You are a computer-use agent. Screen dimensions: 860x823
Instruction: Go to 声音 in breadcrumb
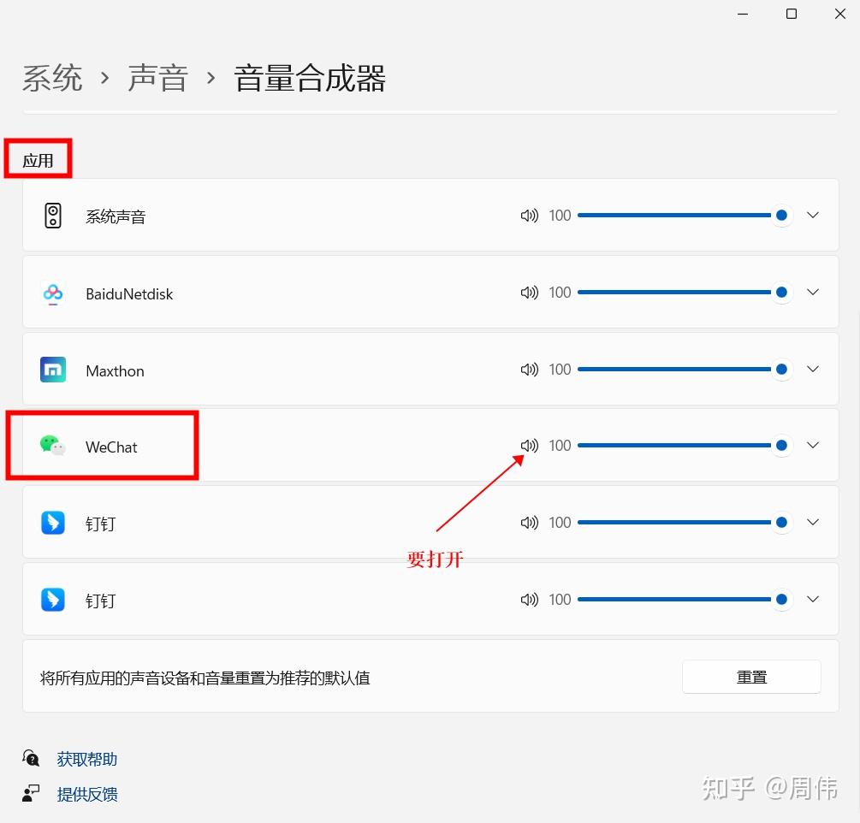[x=158, y=78]
